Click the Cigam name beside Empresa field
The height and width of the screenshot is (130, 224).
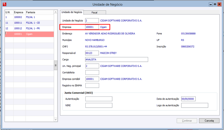click(x=103, y=27)
